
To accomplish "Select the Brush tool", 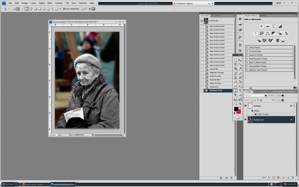I will [240, 73].
